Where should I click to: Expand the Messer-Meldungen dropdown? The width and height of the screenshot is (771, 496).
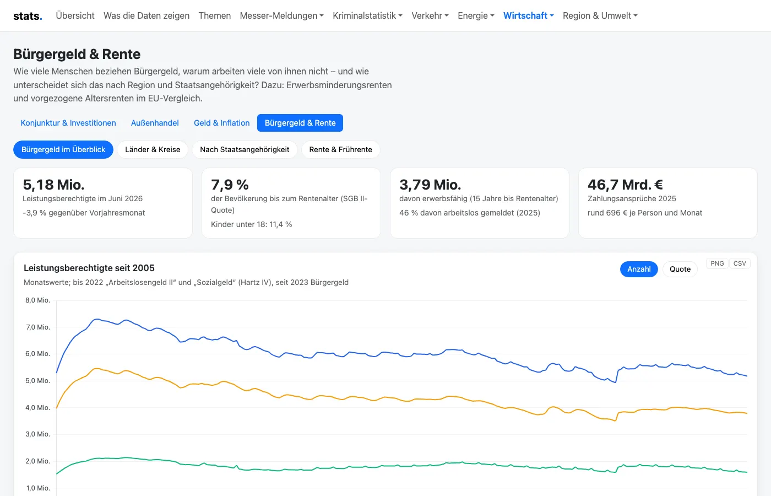(282, 16)
